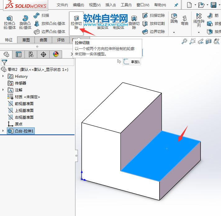Click the panel collapse handle on left edge
This screenshot has height=216, width=221.
point(76,156)
